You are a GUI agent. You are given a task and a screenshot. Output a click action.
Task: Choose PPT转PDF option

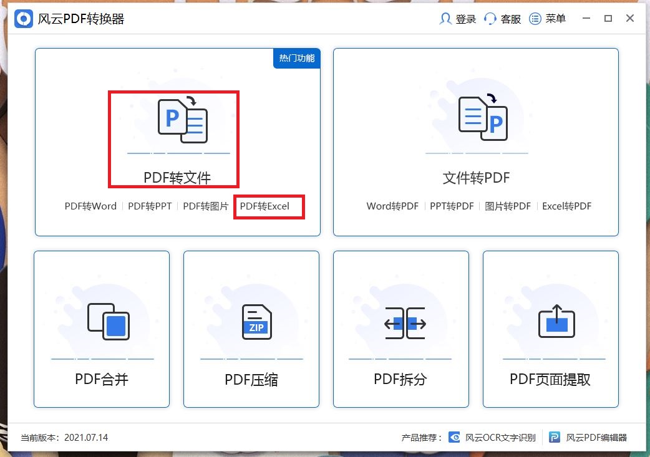[x=452, y=206]
